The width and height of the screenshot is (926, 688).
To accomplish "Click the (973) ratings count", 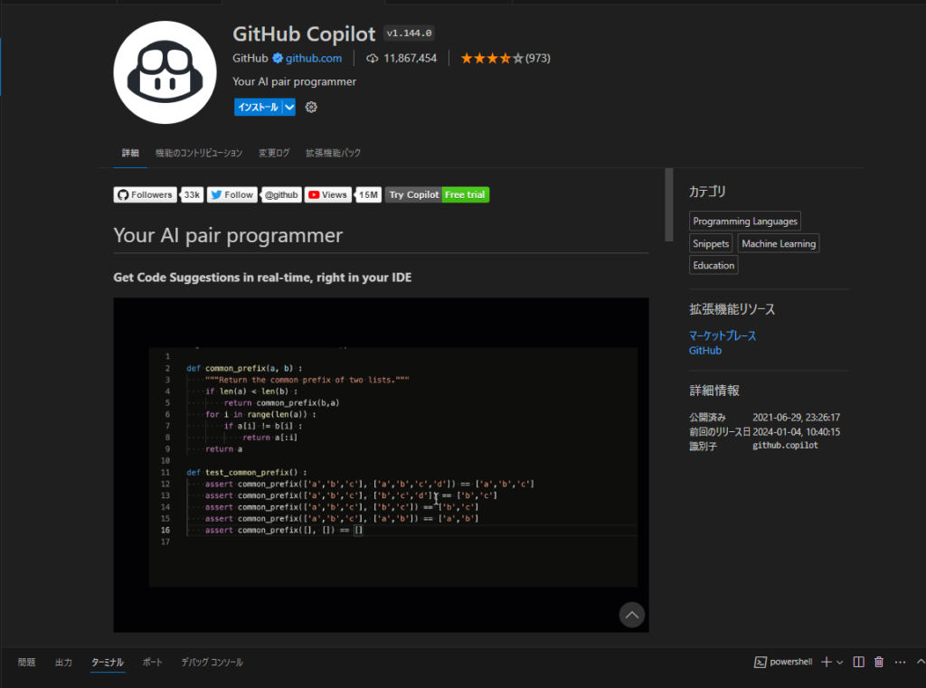I will coord(538,58).
